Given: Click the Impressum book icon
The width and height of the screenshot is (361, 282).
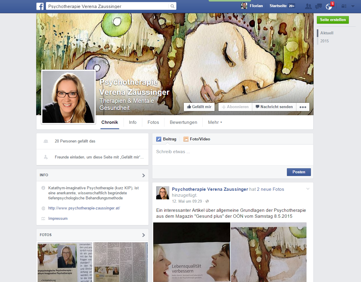Looking at the screenshot, I should [43, 219].
